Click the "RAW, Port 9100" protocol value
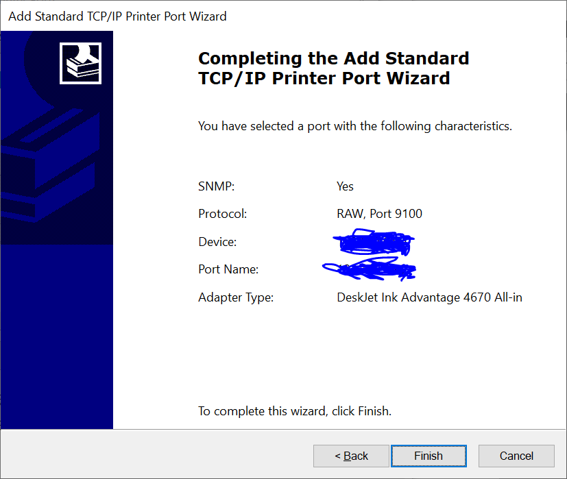The height and width of the screenshot is (479, 567). click(379, 214)
